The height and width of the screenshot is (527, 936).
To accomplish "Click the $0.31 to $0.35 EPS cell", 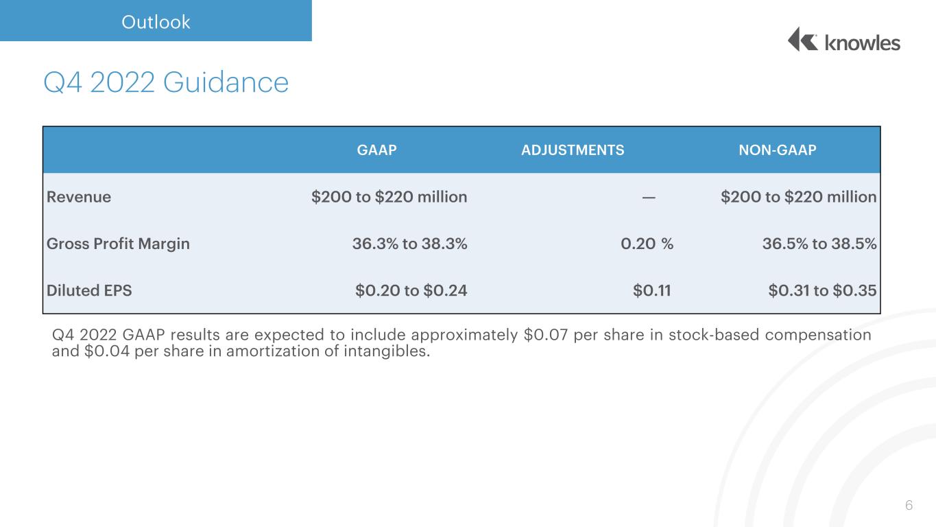I will pos(823,290).
